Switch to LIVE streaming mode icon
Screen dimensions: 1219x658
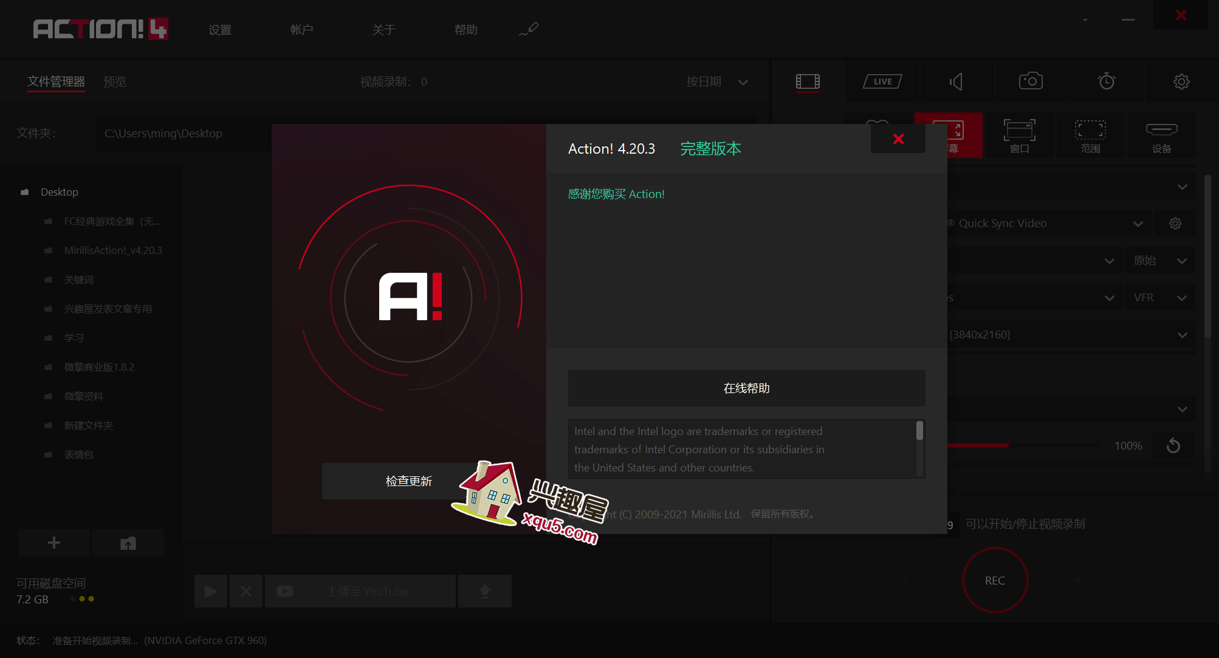(882, 81)
